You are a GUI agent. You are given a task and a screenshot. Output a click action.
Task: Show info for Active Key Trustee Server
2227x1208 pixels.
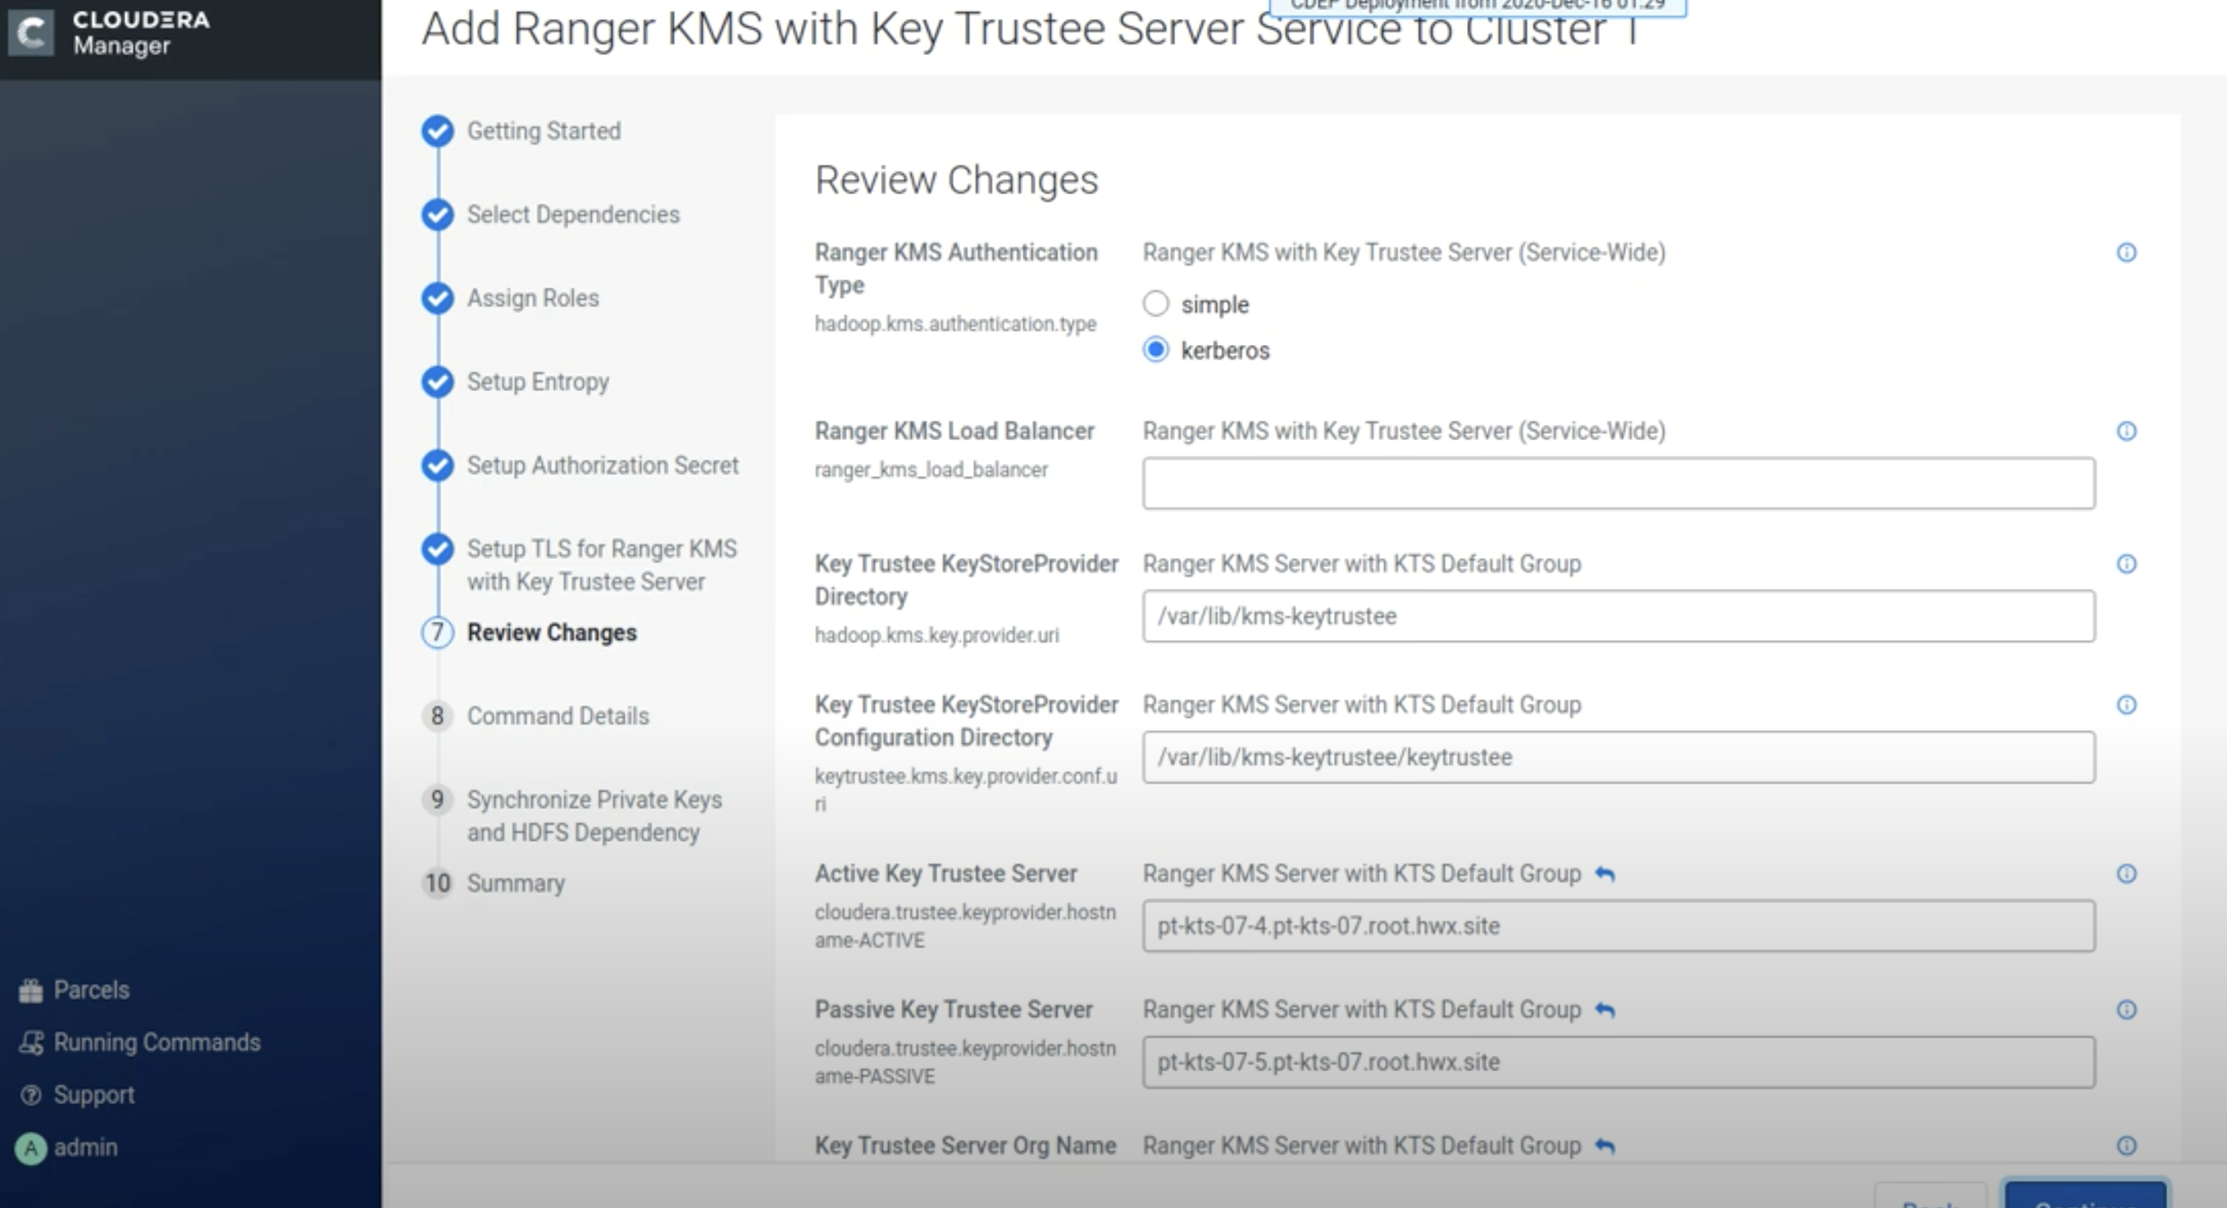(2126, 874)
